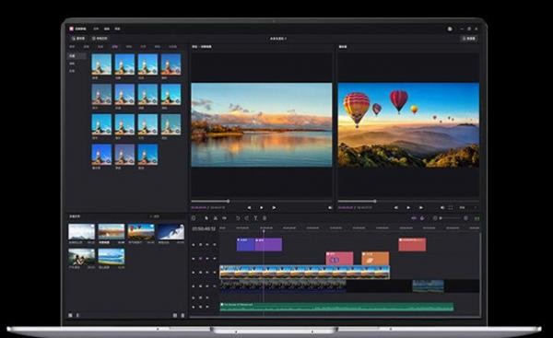Viewport: 553px width, 338px height.
Task: Mute the left preview speaker icon
Action: click(330, 208)
